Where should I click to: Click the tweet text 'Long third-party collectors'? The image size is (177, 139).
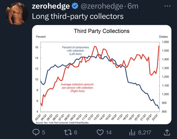[x=78, y=16]
